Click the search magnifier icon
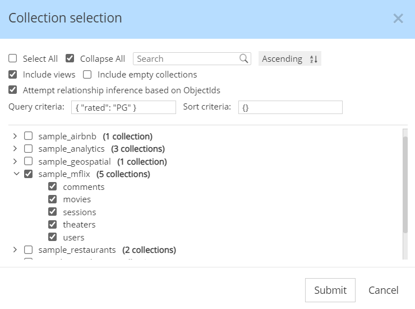Viewport: 415px width, 309px height. click(x=244, y=58)
